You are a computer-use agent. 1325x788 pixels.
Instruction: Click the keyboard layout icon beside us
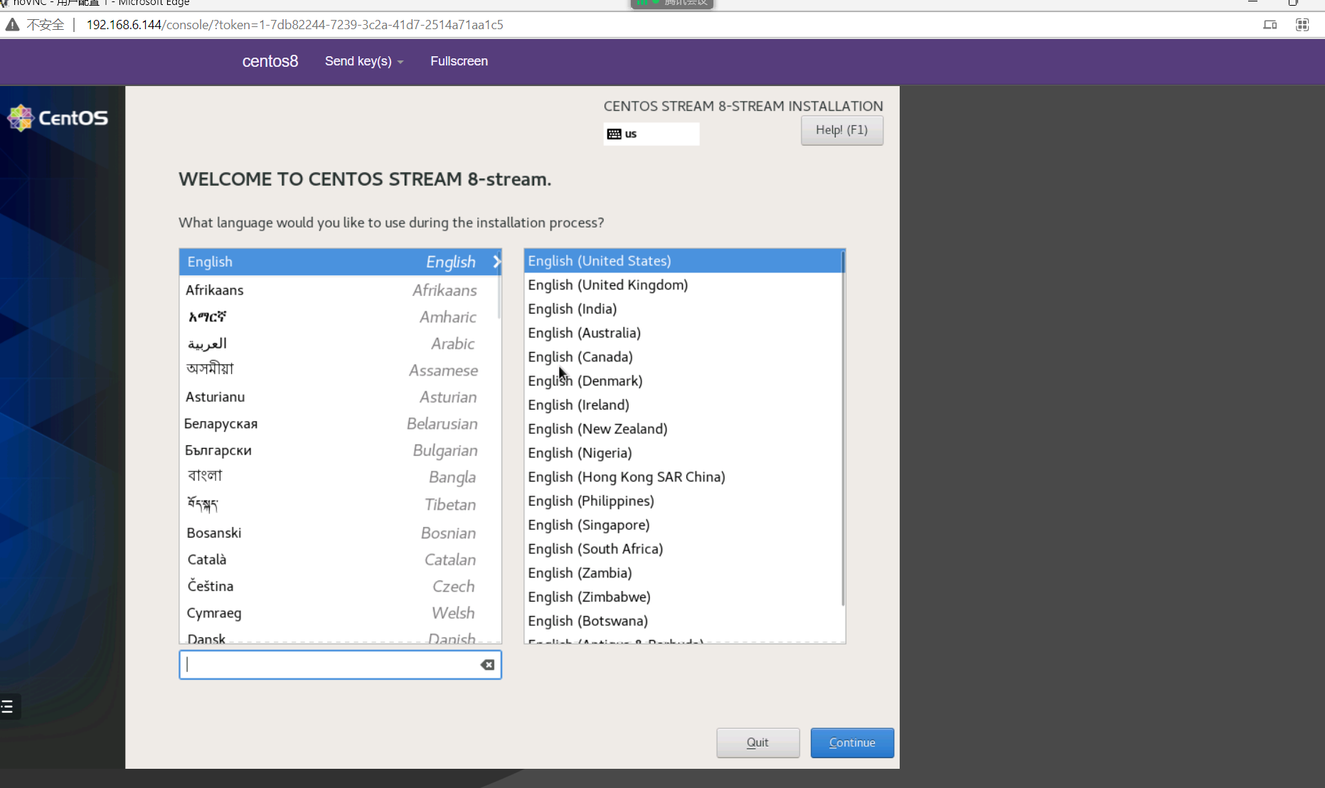tap(614, 134)
